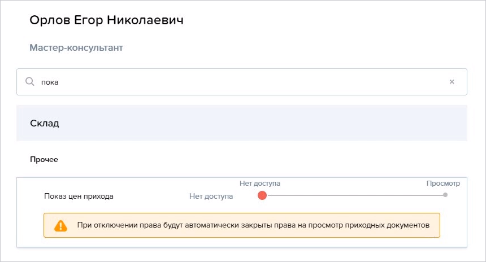Click the Нет доступа label above the slider
The height and width of the screenshot is (262, 486).
pos(260,184)
